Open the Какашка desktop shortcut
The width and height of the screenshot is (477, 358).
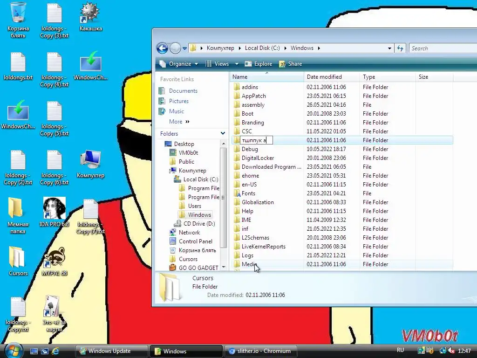tap(90, 17)
